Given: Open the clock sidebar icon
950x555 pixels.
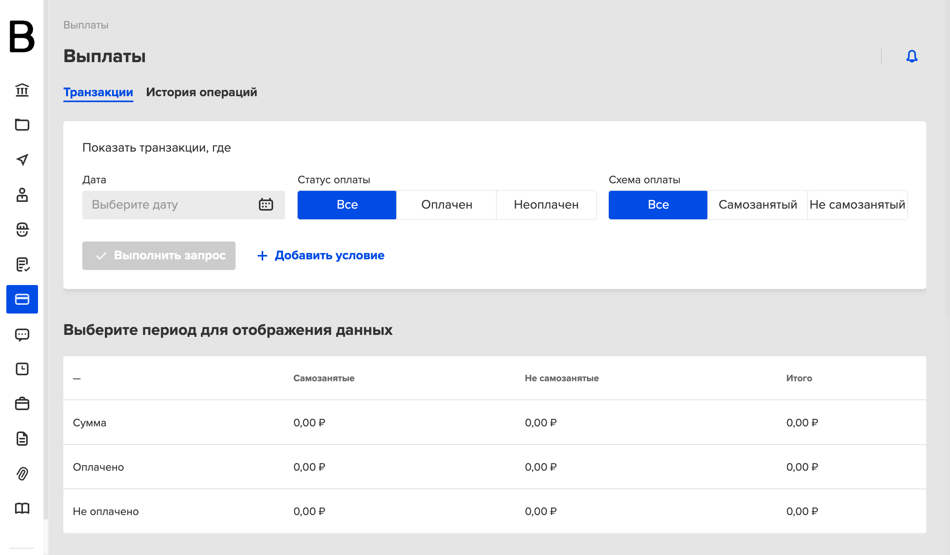Looking at the screenshot, I should 22,369.
